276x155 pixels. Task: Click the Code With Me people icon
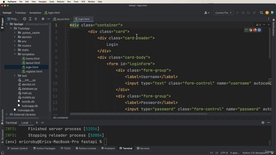(207, 12)
